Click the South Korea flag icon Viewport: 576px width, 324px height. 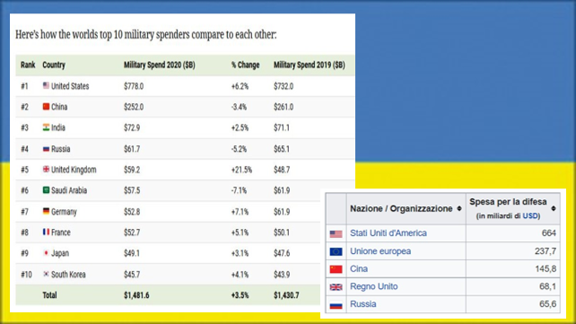click(46, 274)
